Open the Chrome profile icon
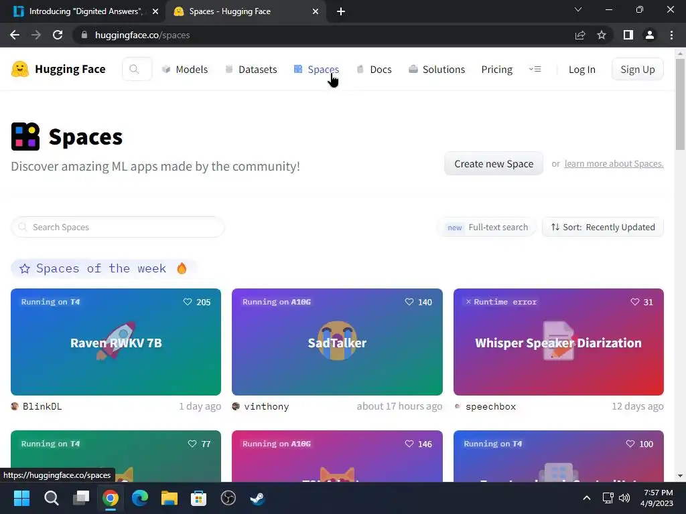686x514 pixels. pyautogui.click(x=650, y=35)
